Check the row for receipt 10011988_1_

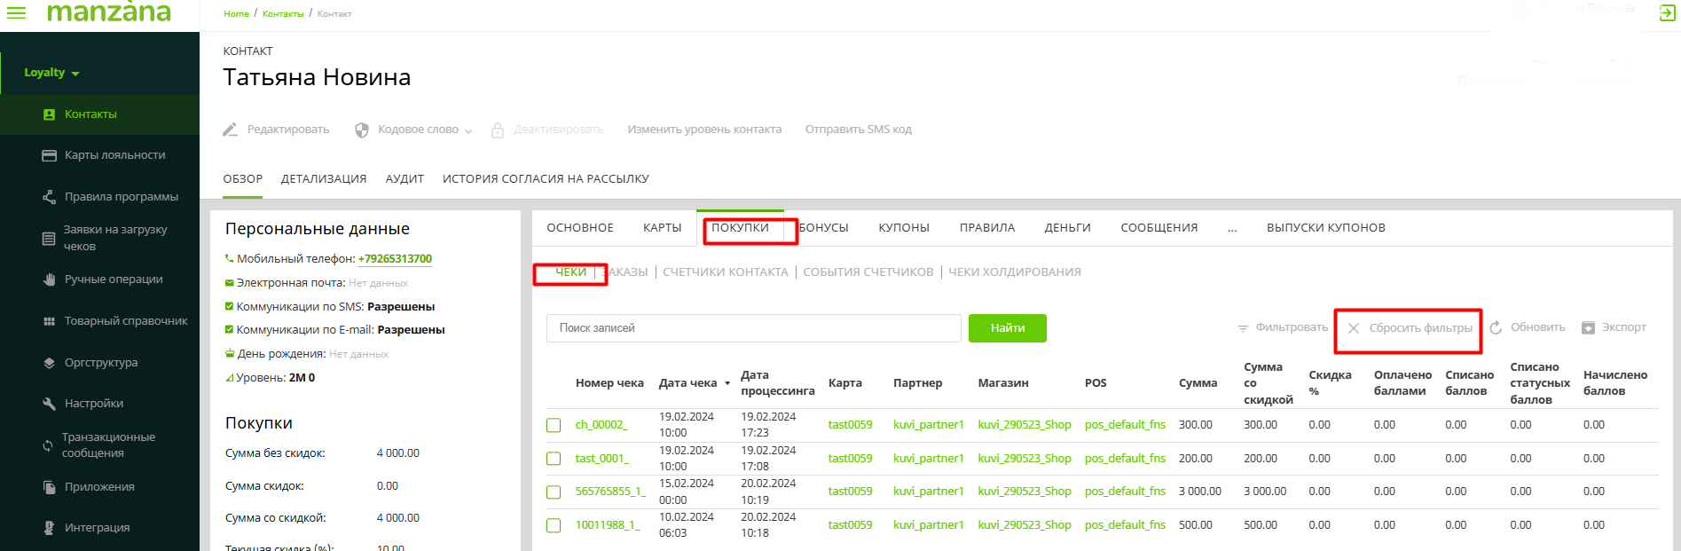point(554,525)
